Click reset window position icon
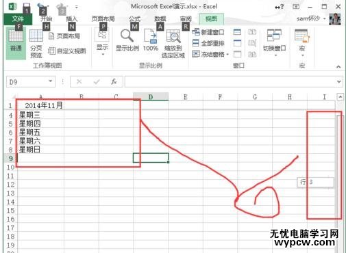 (252, 54)
